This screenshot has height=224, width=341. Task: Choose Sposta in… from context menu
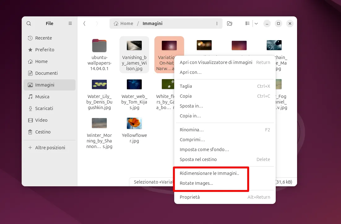(x=225, y=106)
